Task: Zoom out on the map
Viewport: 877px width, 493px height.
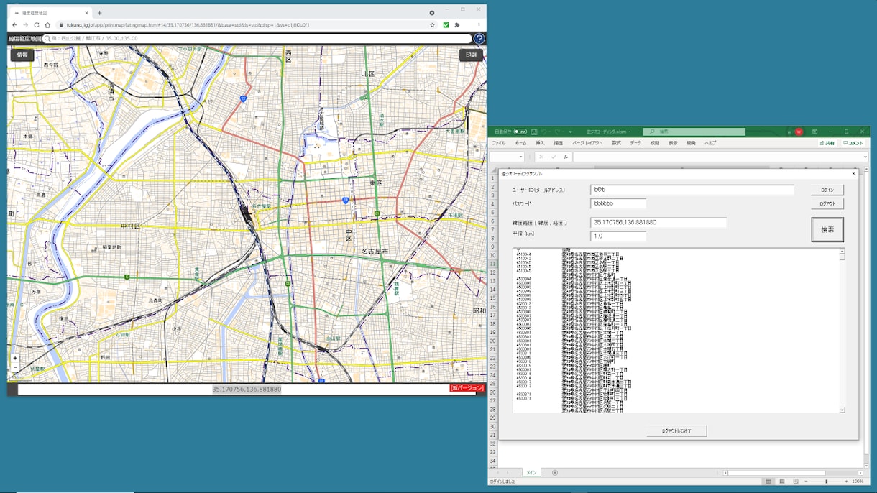Action: point(15,367)
